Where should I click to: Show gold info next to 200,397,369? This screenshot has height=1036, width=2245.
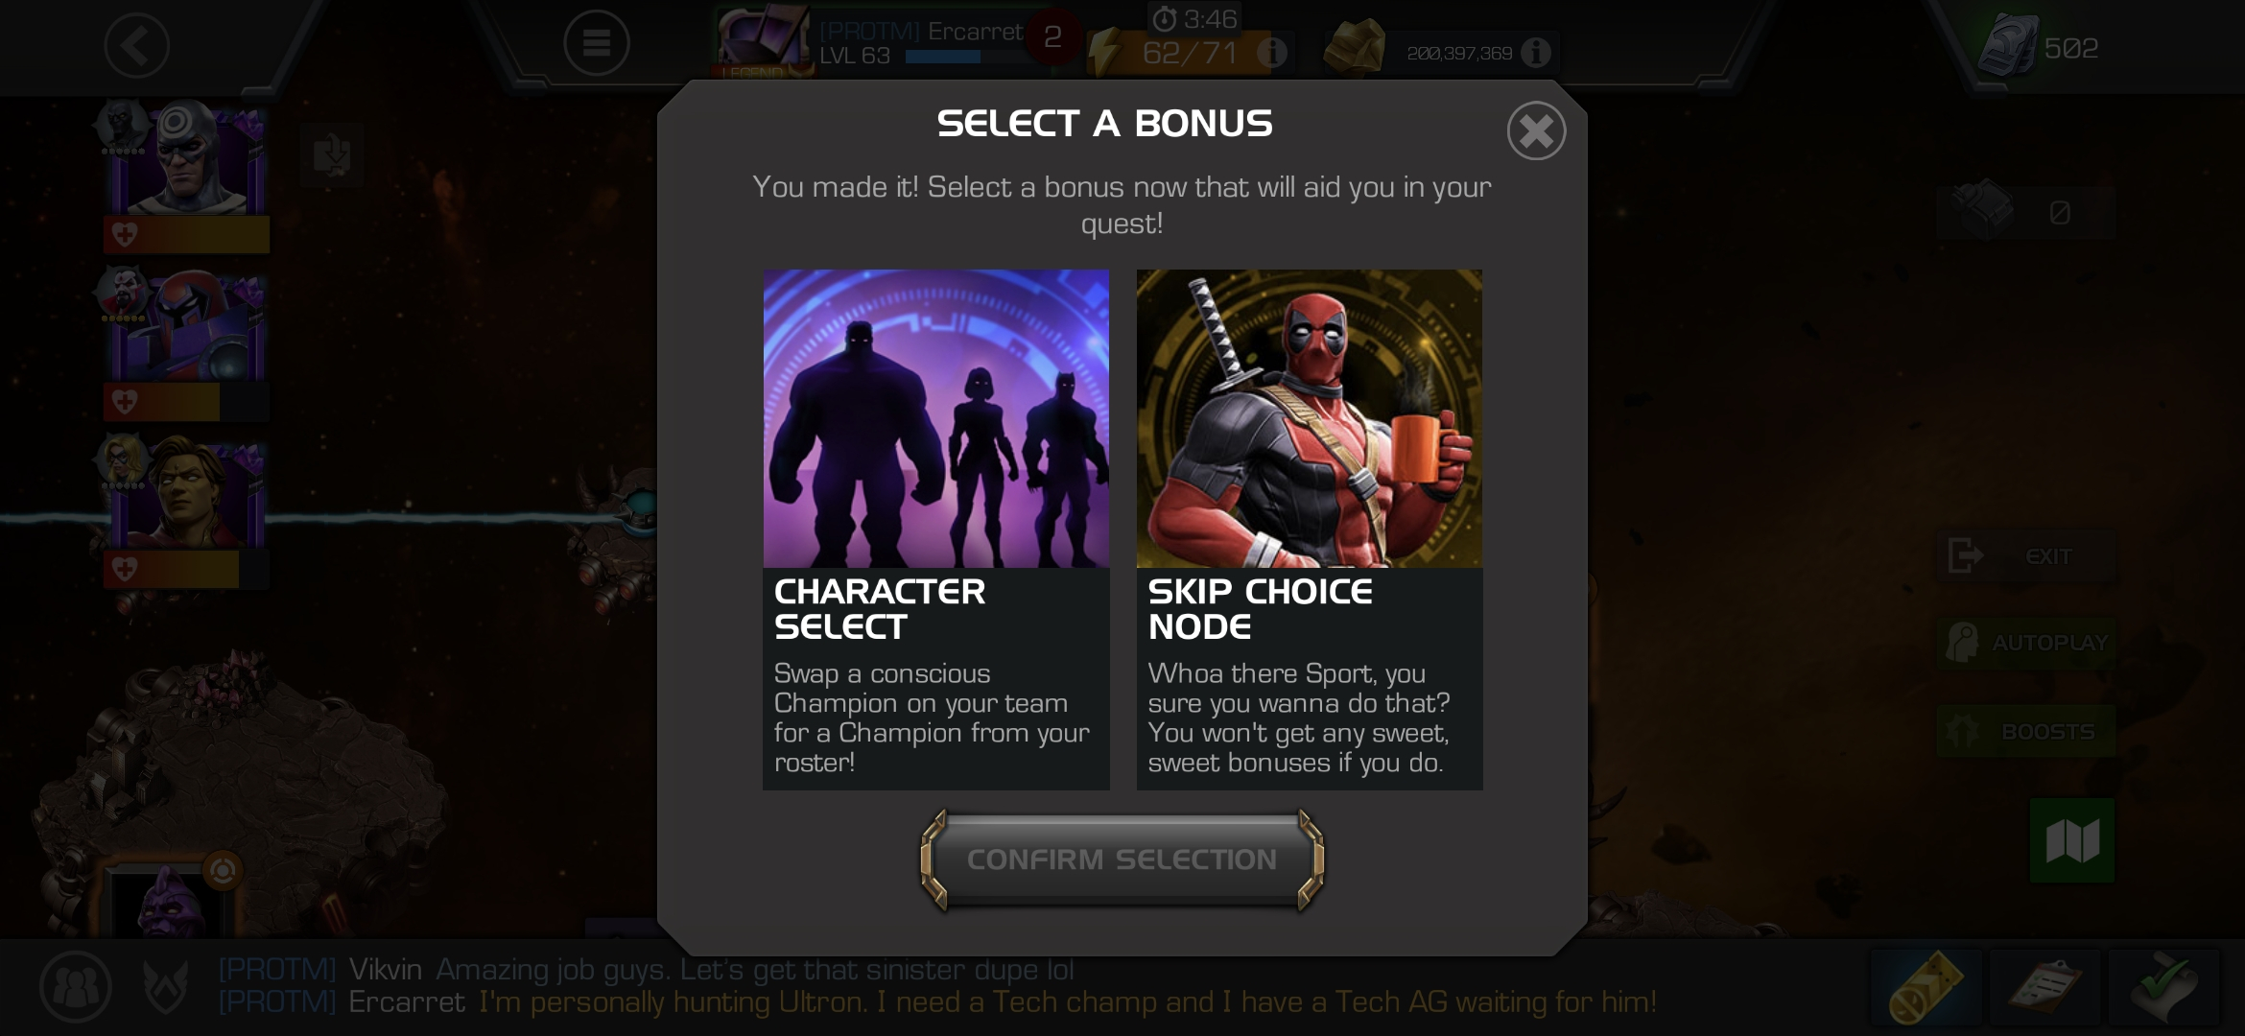click(x=1536, y=52)
